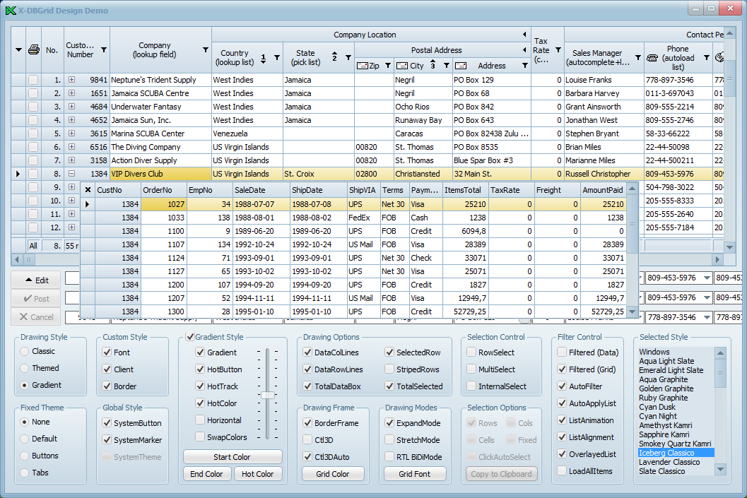Viewport: 747px width, 498px height.
Task: Open the grid menu dropdown arrow top-left
Action: [x=18, y=49]
